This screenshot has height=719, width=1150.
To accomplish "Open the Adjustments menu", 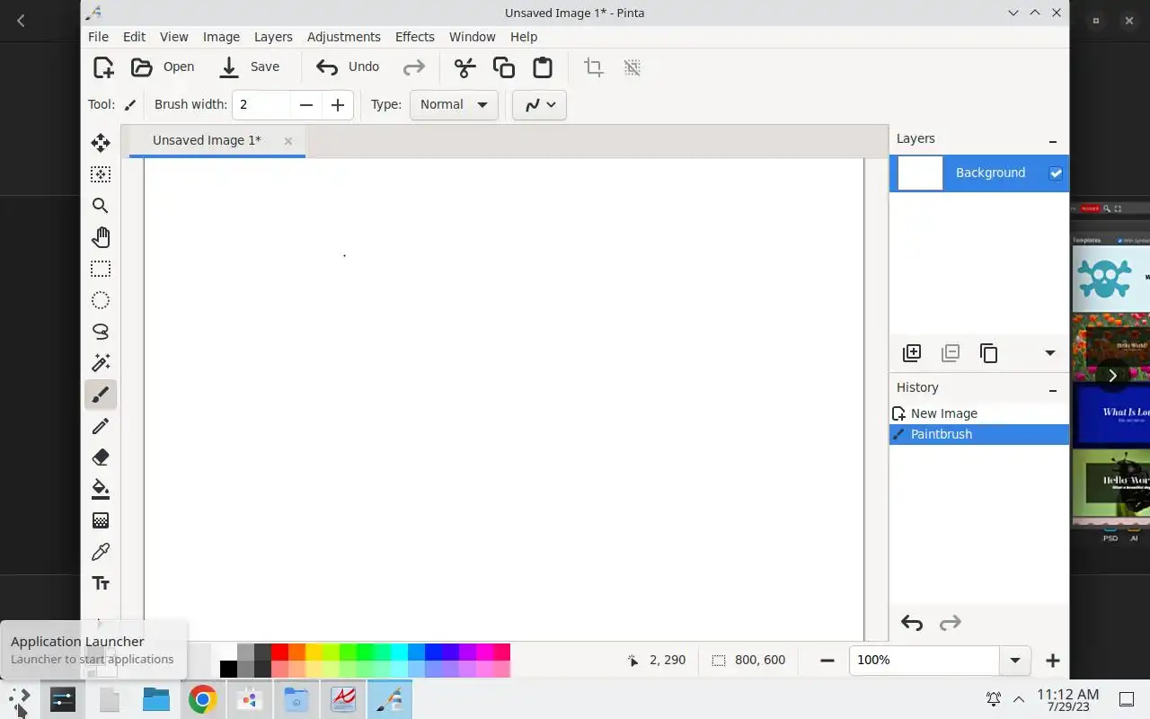I will [344, 37].
